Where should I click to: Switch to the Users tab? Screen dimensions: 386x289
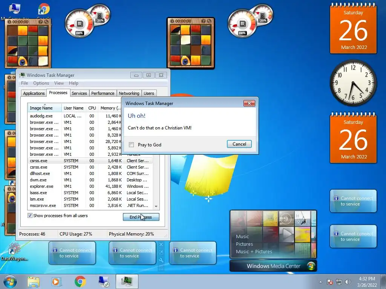pyautogui.click(x=149, y=93)
